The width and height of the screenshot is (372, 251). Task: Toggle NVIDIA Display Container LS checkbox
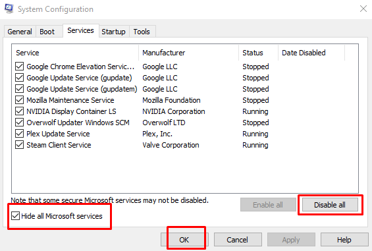20,111
